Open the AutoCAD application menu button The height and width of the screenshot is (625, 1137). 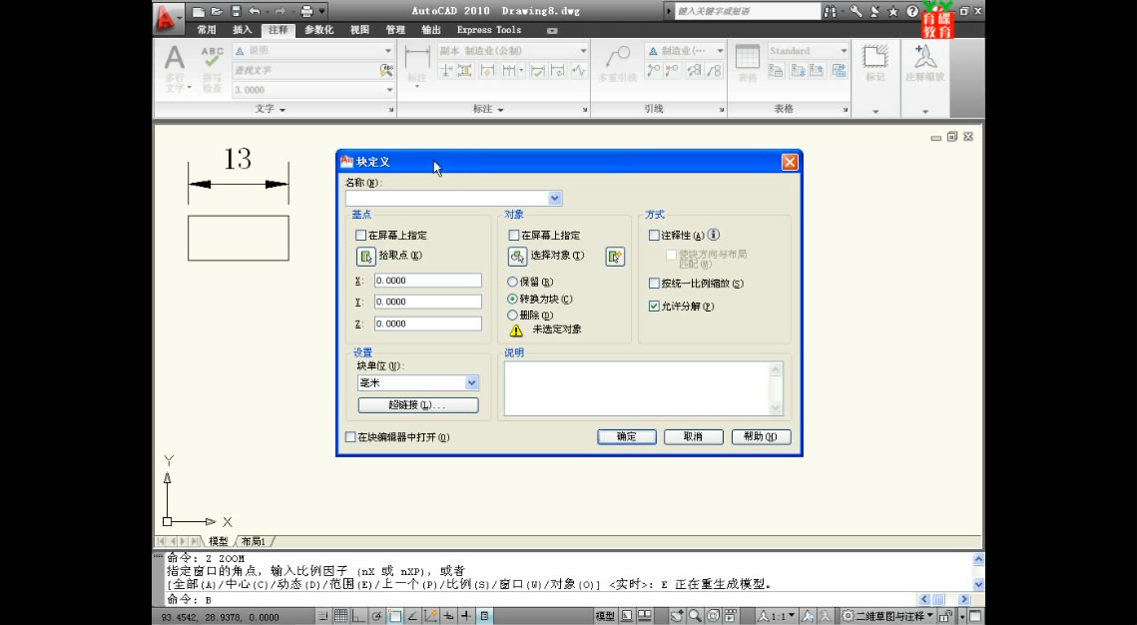(x=169, y=17)
